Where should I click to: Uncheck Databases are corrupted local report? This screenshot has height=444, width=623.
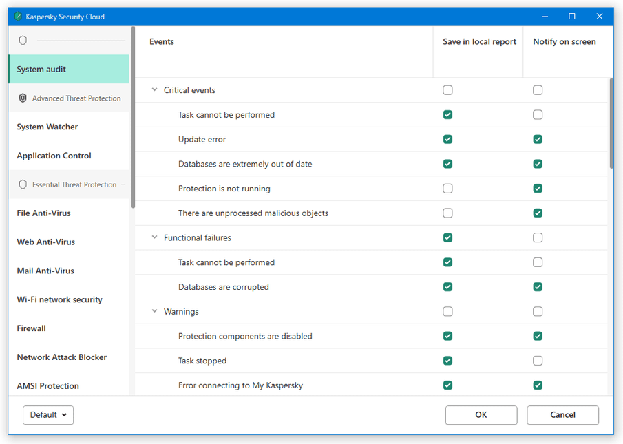coord(447,287)
